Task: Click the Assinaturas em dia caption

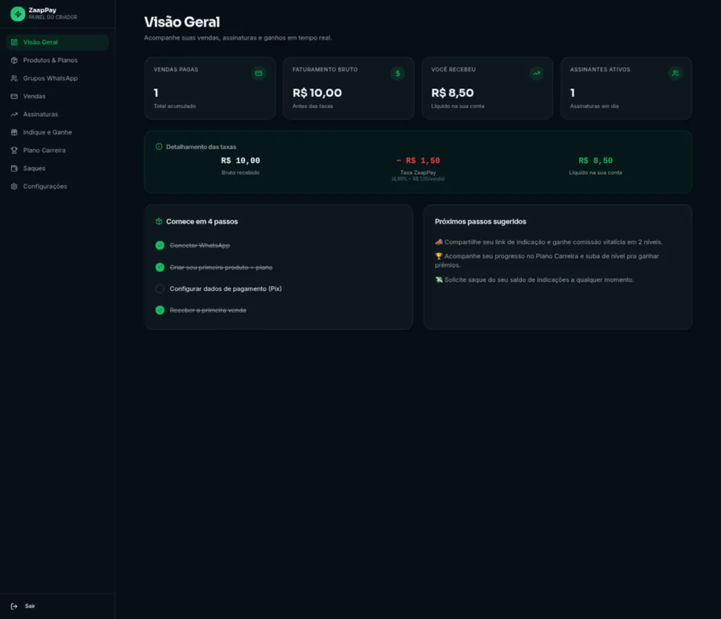Action: 594,106
